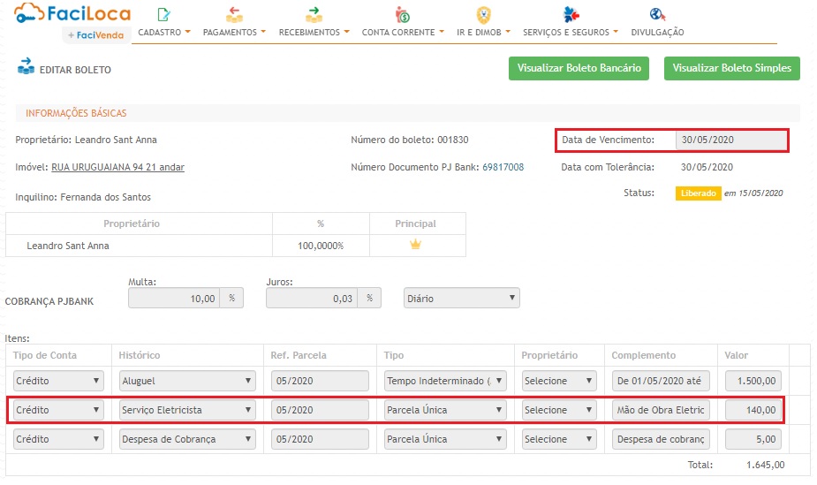Open the Pagamentos menu

234,33
